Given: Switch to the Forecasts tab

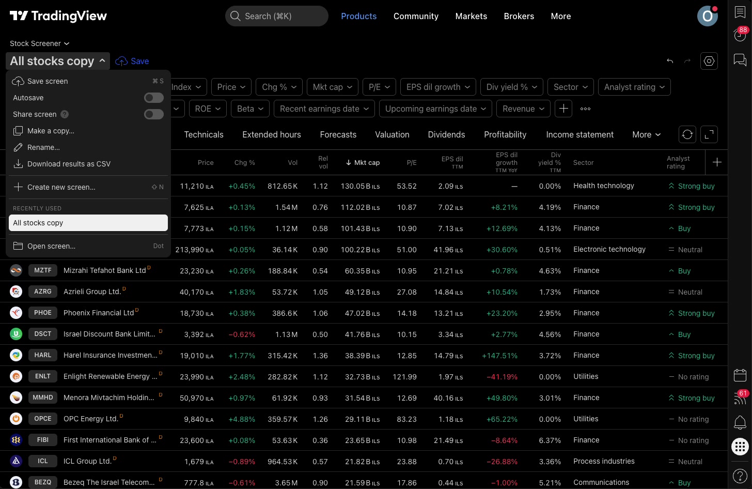Looking at the screenshot, I should (x=338, y=134).
